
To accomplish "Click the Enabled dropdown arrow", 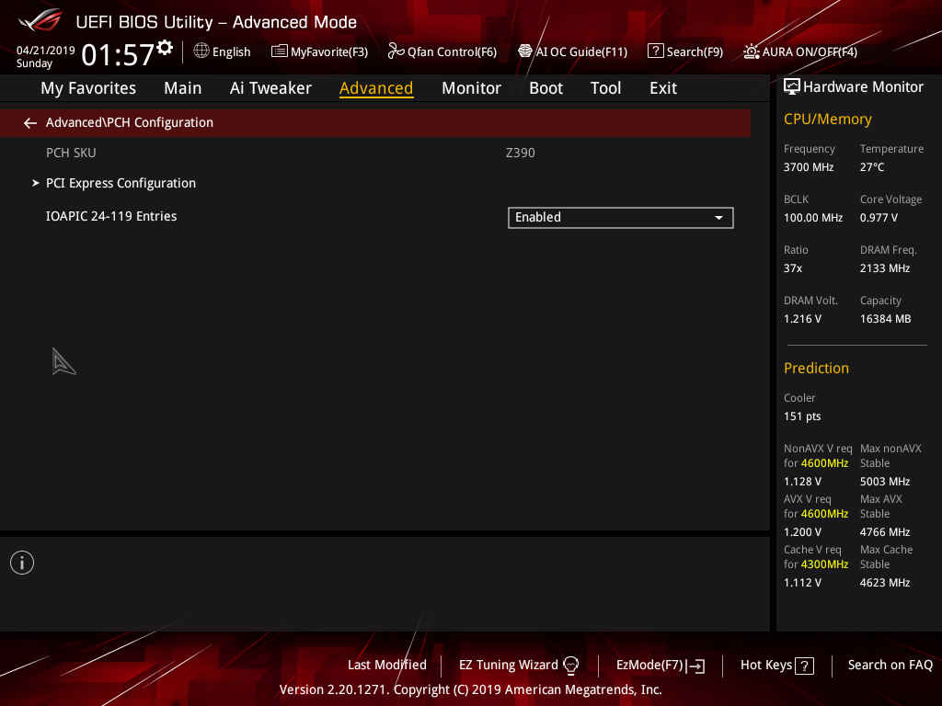I will click(718, 218).
